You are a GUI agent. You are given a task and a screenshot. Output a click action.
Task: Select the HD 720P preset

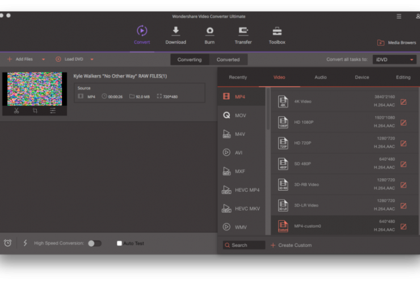pos(344,143)
